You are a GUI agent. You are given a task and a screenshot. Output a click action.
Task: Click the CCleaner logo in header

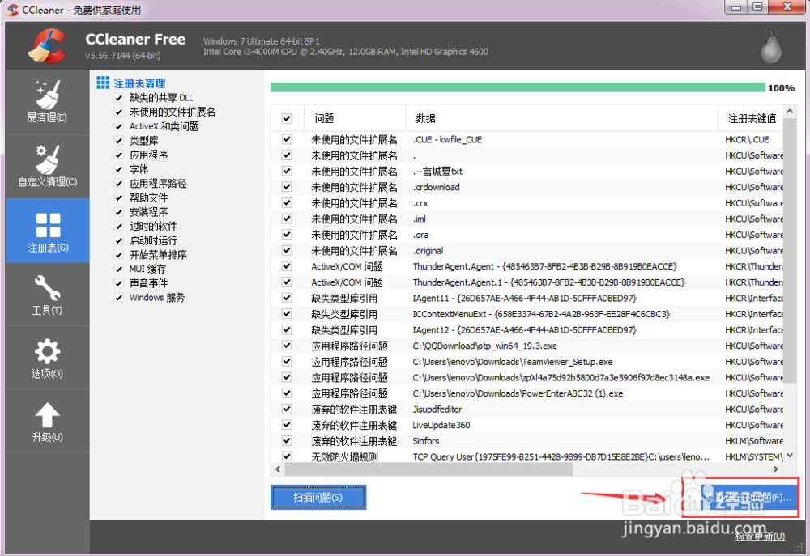pos(47,45)
